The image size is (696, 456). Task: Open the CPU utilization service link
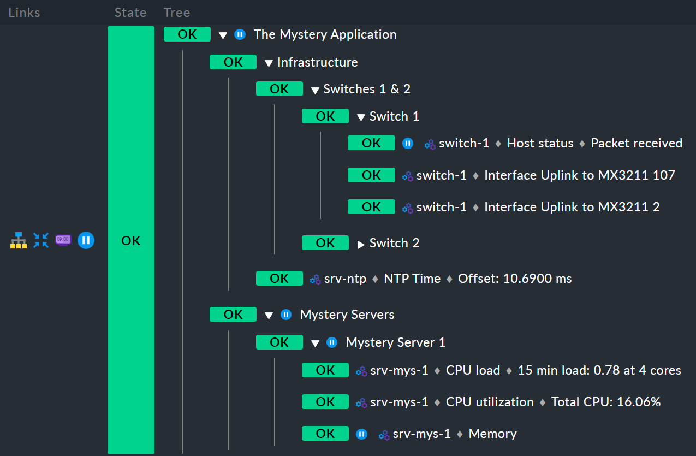pos(489,402)
